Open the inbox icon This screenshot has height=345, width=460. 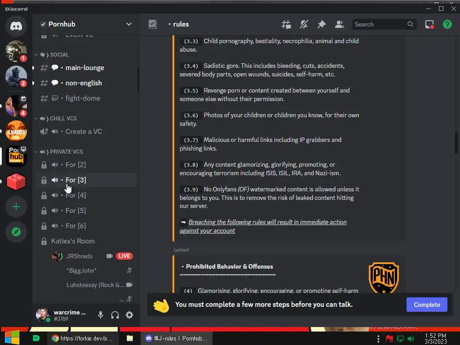pos(429,24)
